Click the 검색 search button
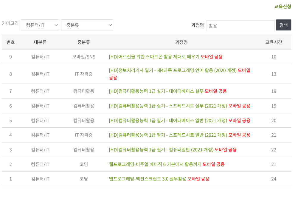 pos(283,25)
